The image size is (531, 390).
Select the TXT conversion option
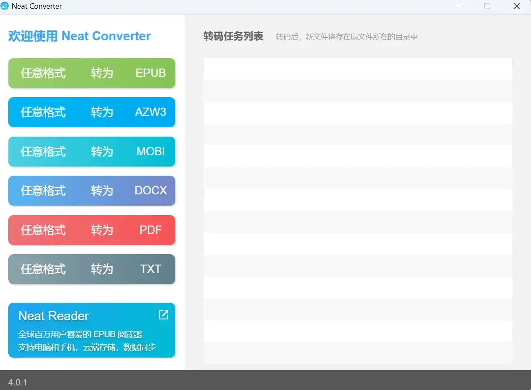click(x=91, y=269)
